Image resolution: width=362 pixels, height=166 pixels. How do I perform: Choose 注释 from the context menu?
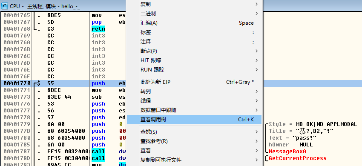click(194, 42)
